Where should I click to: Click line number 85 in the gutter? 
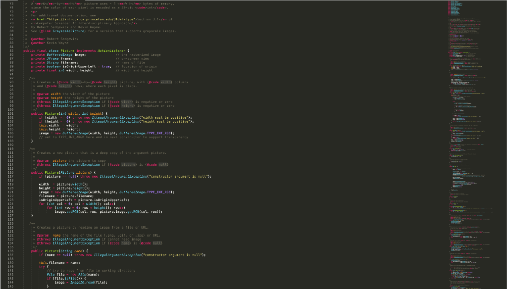(x=11, y=51)
